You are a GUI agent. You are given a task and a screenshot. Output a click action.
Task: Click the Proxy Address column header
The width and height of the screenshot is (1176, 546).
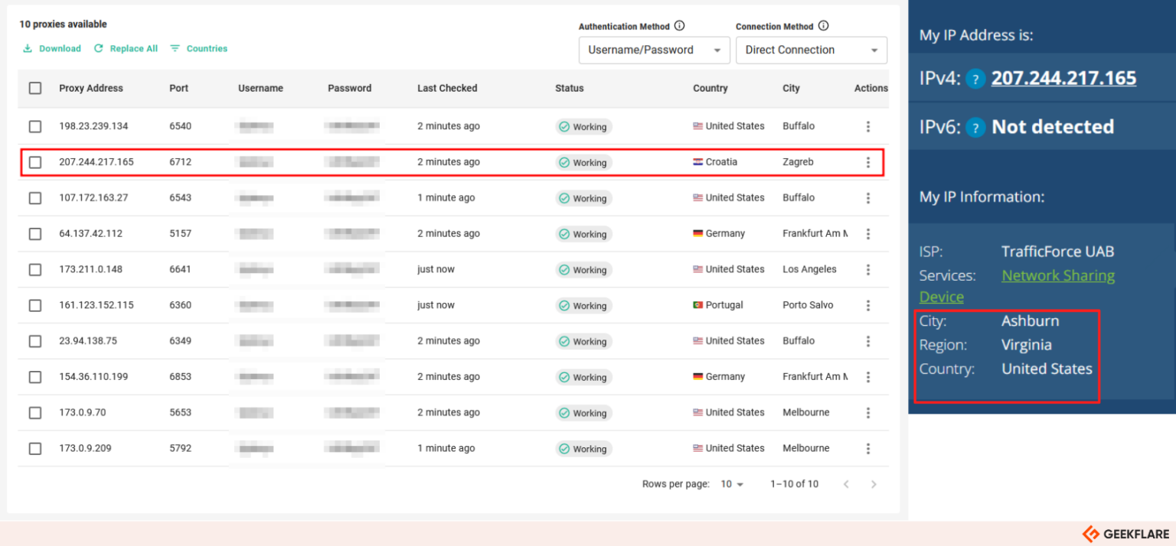(x=91, y=88)
